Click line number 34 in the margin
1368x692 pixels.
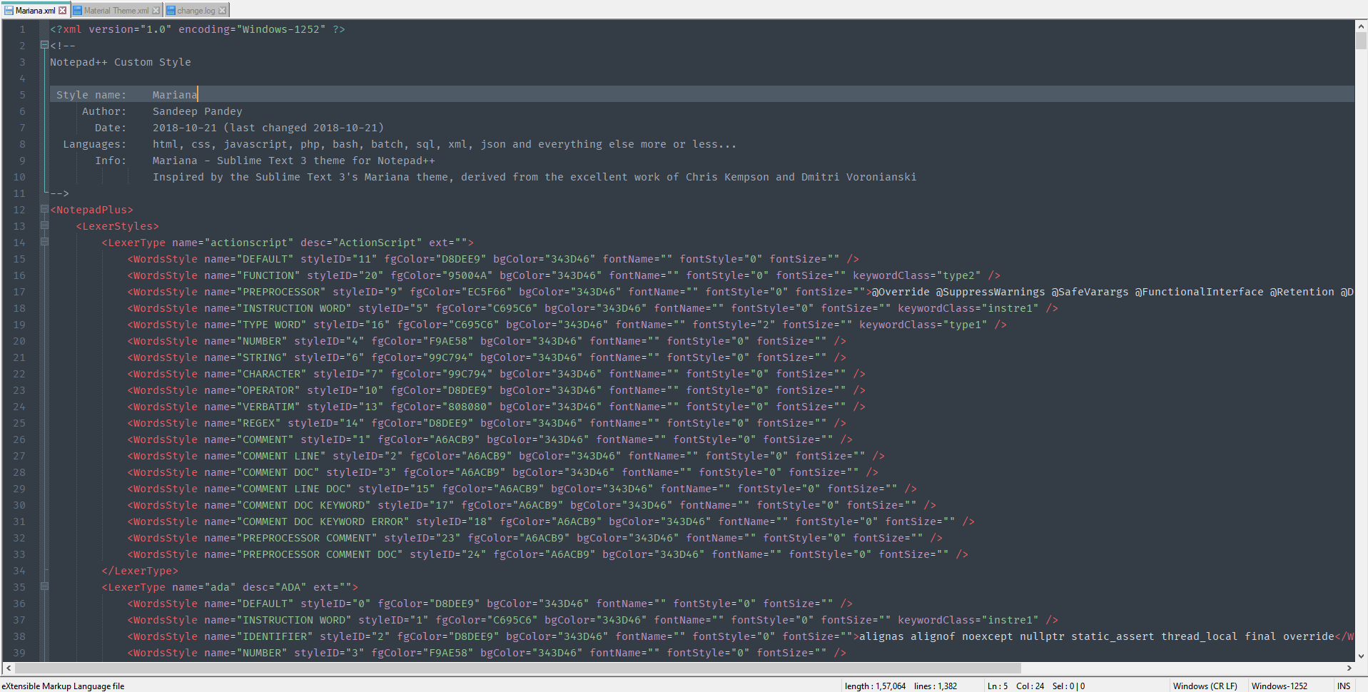click(19, 571)
